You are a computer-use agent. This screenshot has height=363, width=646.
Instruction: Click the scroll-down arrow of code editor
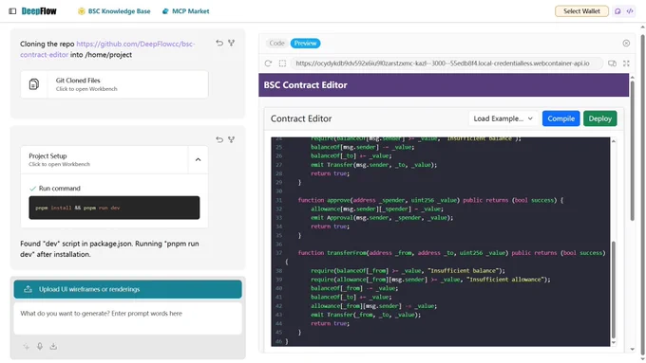614,342
